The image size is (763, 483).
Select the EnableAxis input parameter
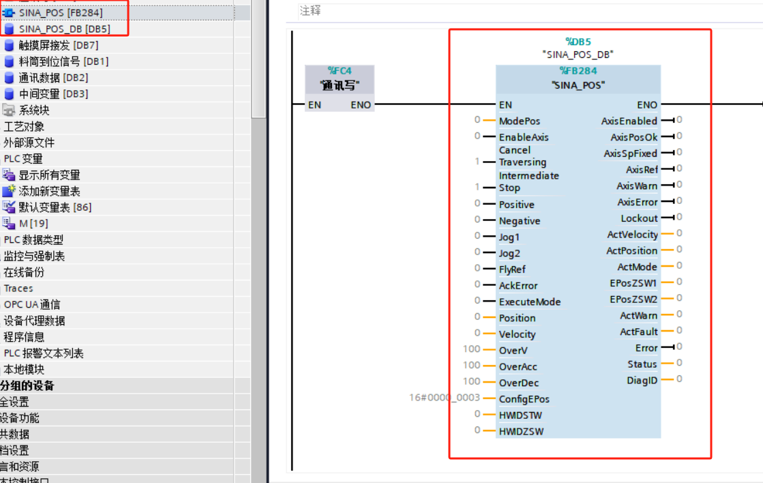click(x=524, y=137)
